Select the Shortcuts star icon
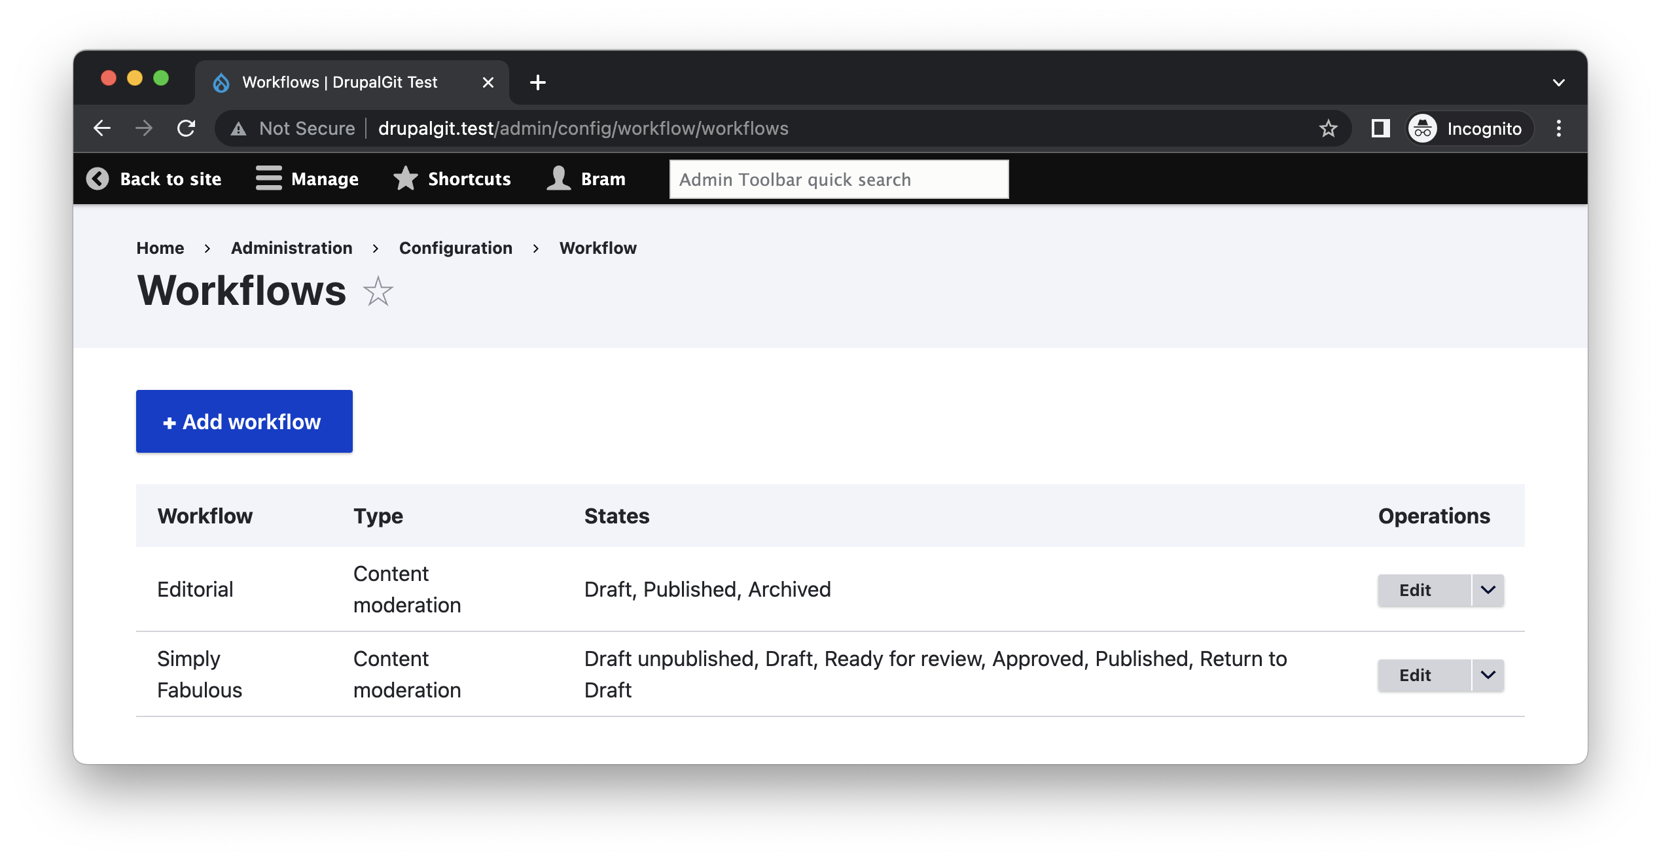This screenshot has height=861, width=1661. tap(405, 179)
